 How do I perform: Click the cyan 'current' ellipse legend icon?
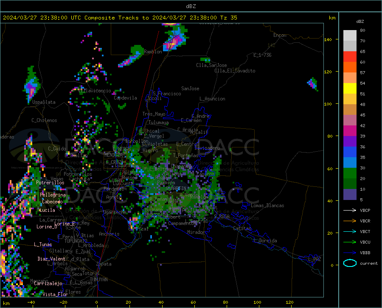coord(350,263)
